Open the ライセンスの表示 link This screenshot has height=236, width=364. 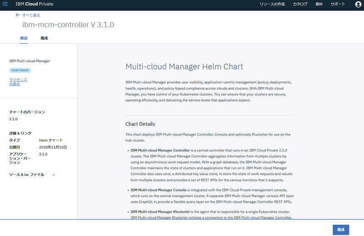point(18,82)
